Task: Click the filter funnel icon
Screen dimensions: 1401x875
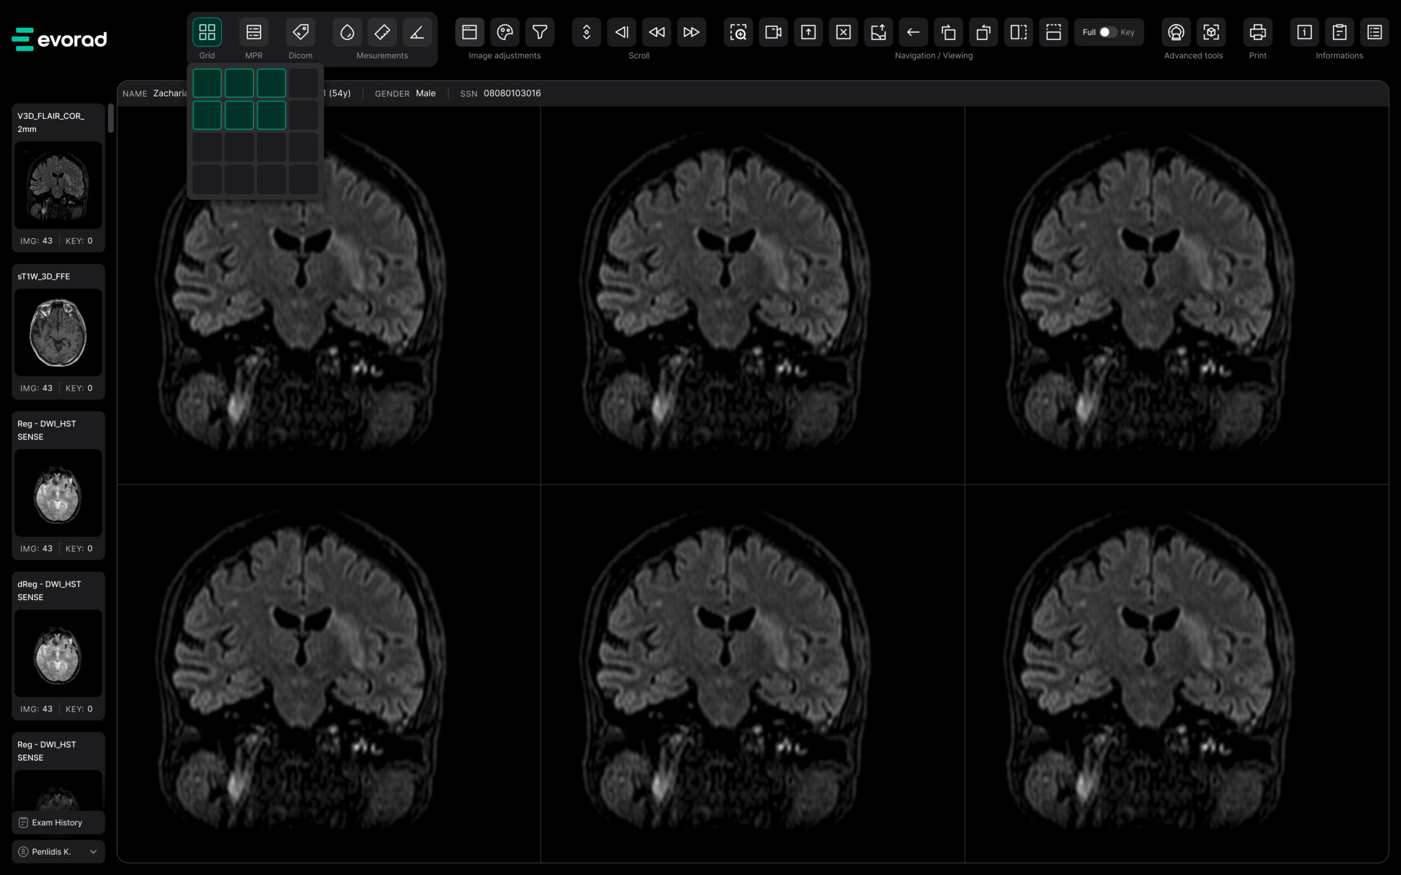Action: (540, 32)
